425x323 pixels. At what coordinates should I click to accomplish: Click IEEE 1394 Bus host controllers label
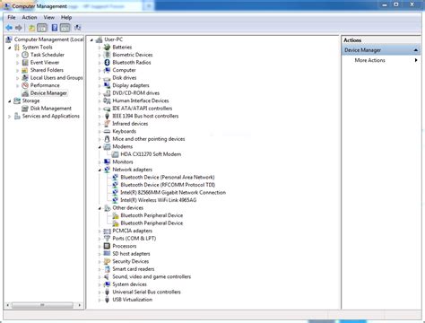(145, 116)
